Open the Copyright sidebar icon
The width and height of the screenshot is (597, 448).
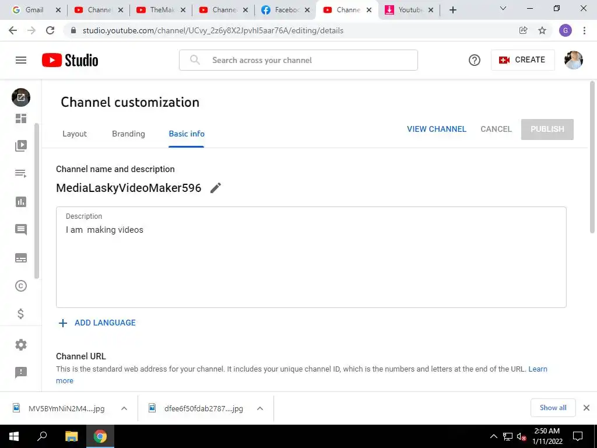coord(21,286)
